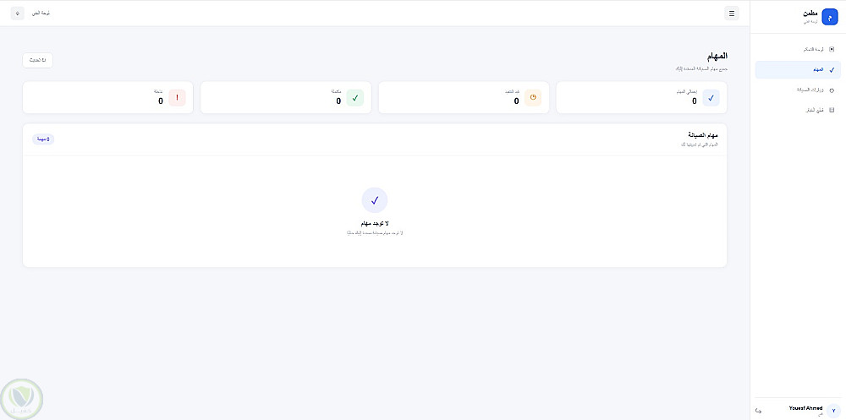Click the لا توجد مهام empty message
The height and width of the screenshot is (420, 846).
pos(375,223)
